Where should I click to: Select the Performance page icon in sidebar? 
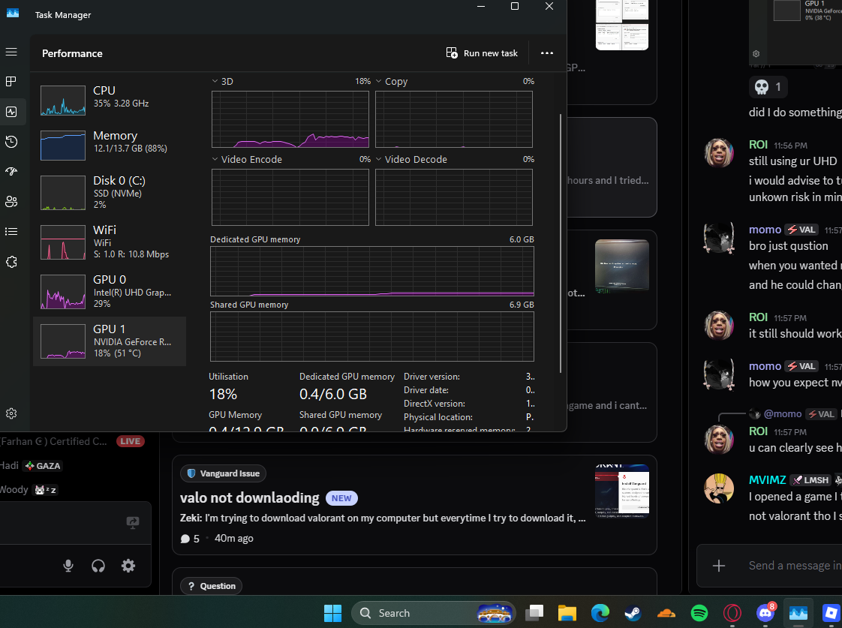click(x=11, y=112)
